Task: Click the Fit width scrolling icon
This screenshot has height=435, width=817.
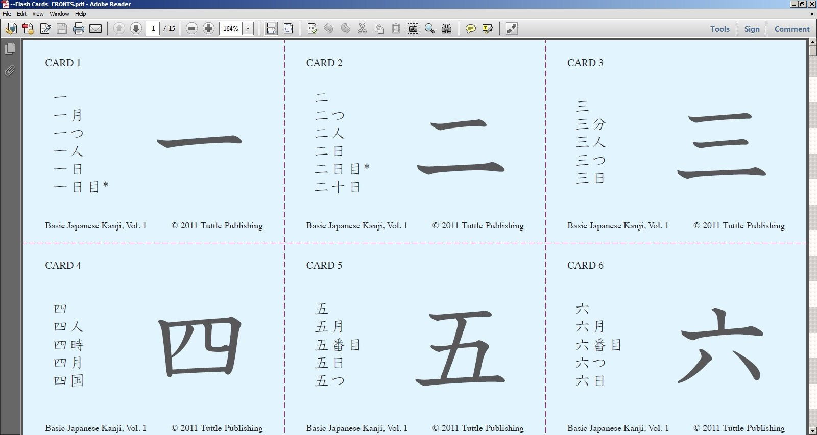Action: pos(271,29)
